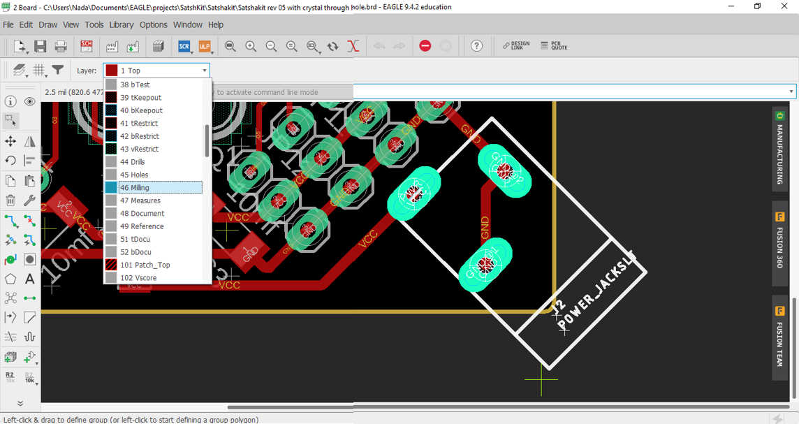799x424 pixels.
Task: Expand the hidden tools chevron at sidebar bottom
Action: (20, 403)
